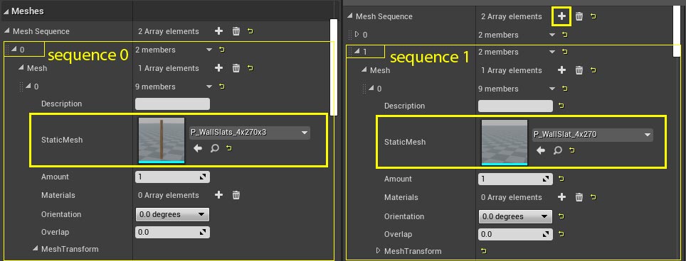Viewport: 686px width, 261px height.
Task: Open Orientation '0.0 degrees' dropdown, left panel
Action: click(x=172, y=214)
